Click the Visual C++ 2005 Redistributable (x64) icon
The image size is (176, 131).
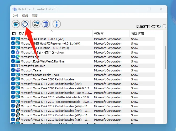click(18, 84)
